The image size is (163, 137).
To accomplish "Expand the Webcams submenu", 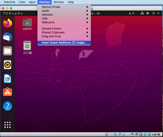I will [64, 22].
